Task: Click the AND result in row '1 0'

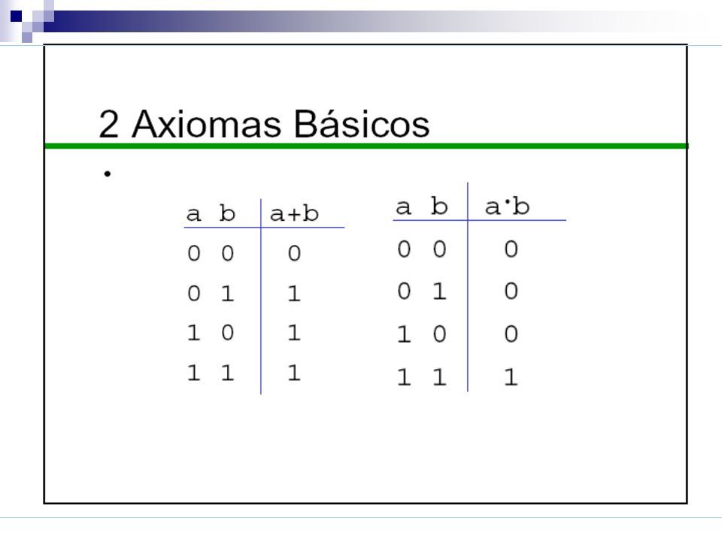Action: point(511,334)
